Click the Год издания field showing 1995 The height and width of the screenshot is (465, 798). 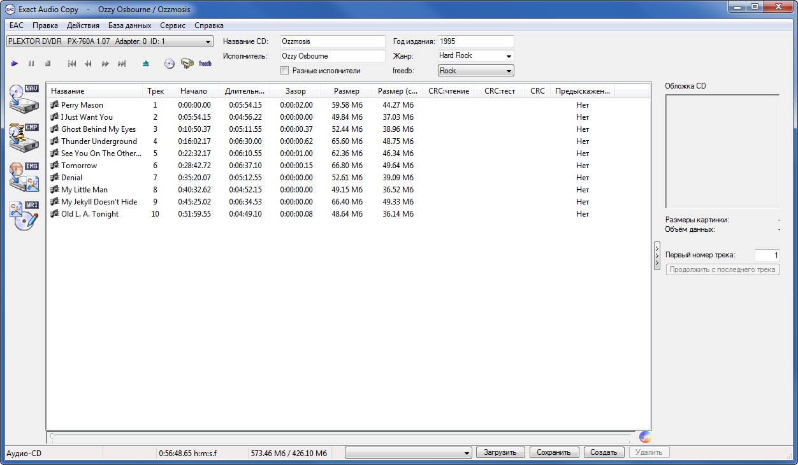(x=475, y=41)
